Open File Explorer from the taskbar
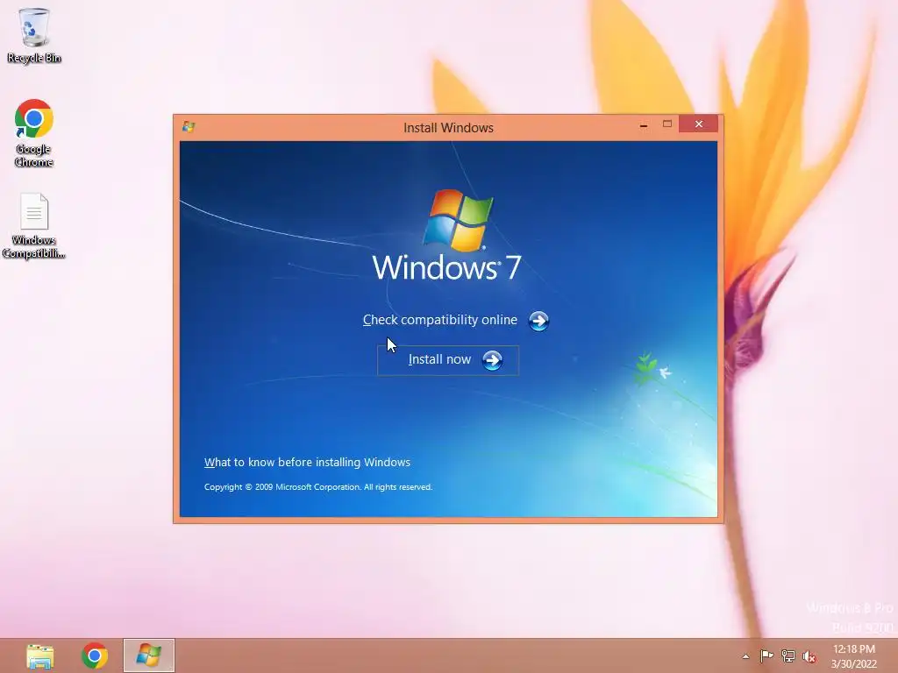 [39, 655]
